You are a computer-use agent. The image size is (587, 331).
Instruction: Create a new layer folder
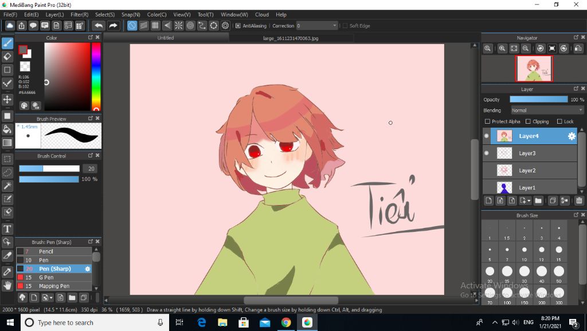[538, 201]
